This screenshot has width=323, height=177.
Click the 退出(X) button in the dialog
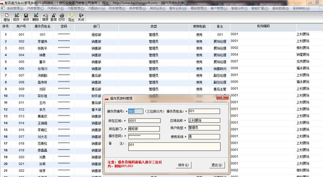[x=217, y=165]
